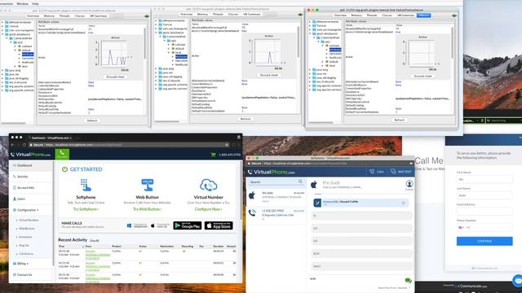The height and width of the screenshot is (293, 522).
Task: Expand Tomcat node in left JConsole tree
Action: [2, 26]
